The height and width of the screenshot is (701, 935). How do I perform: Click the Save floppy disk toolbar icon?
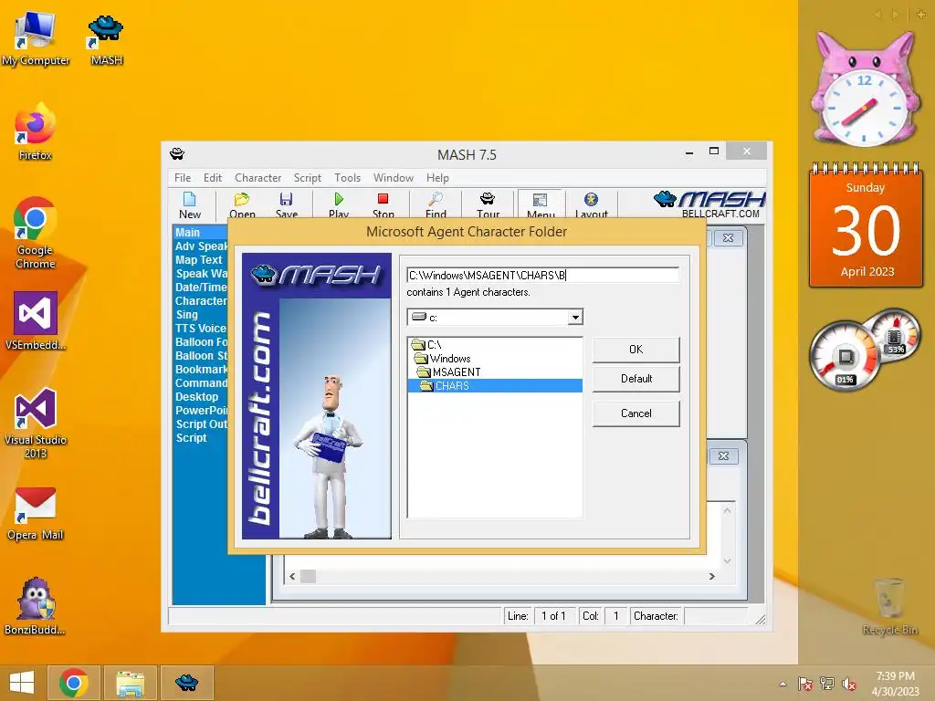pos(286,204)
